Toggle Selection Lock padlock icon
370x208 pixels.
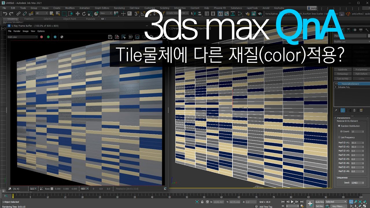[x=202, y=202]
